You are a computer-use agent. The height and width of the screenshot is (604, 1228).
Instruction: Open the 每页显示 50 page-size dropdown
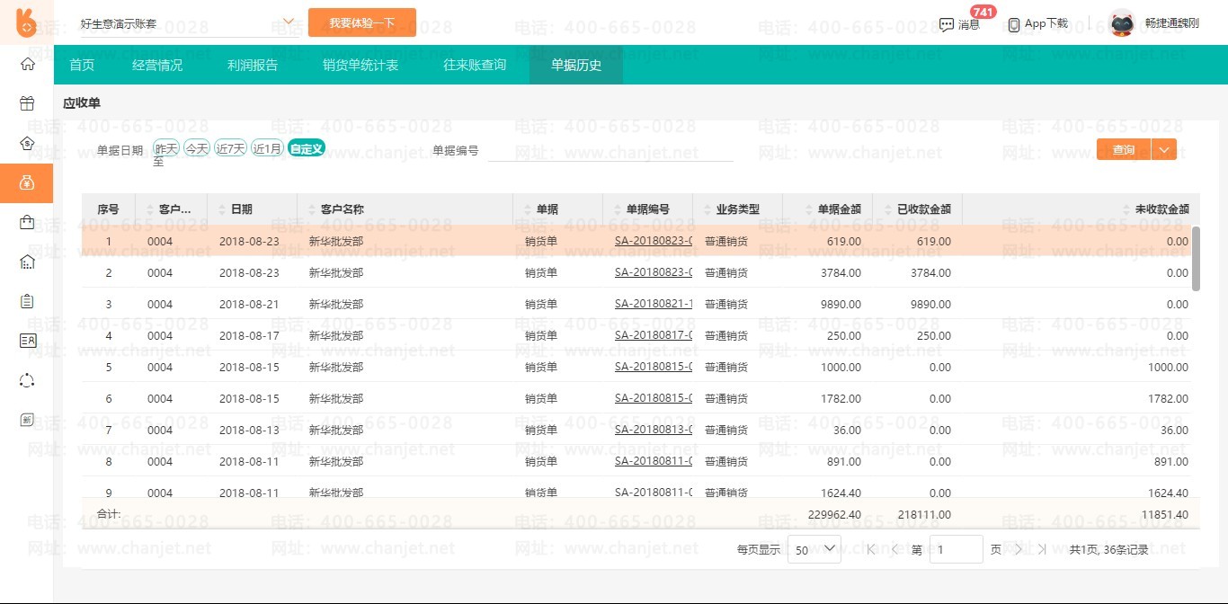814,549
